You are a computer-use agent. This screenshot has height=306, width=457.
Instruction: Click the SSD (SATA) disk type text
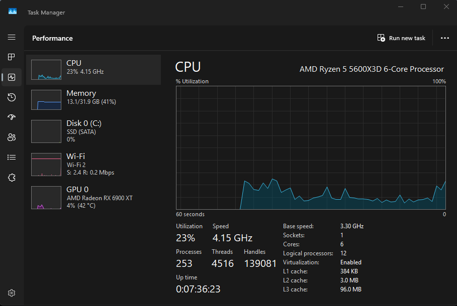pos(81,132)
